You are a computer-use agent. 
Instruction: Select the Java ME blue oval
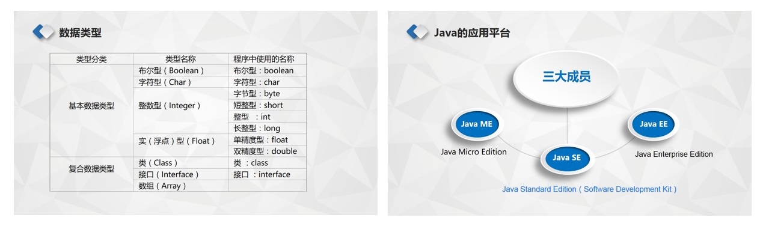(476, 124)
